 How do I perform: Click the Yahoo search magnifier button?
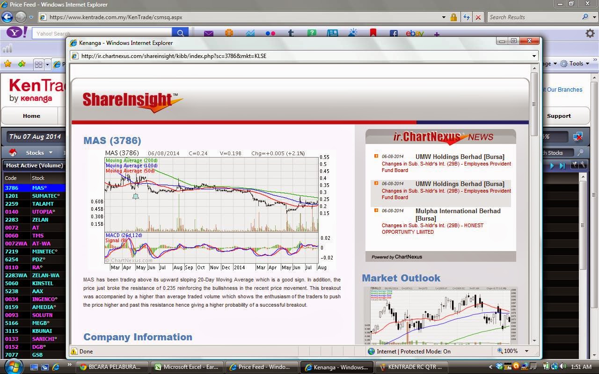coord(180,33)
